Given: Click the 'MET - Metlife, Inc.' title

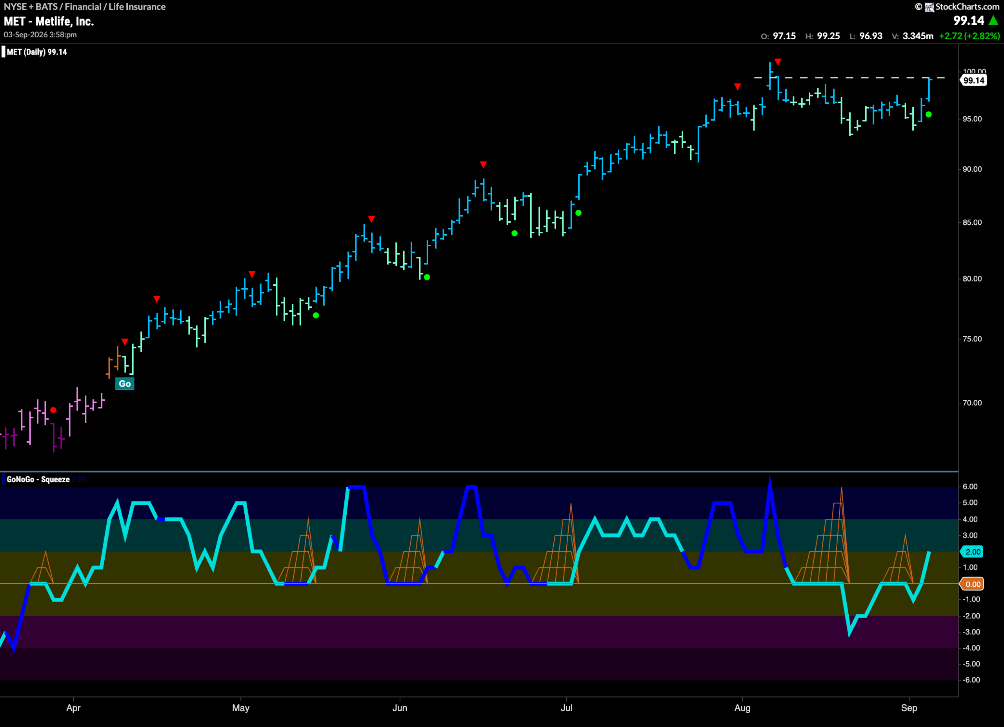Looking at the screenshot, I should tap(49, 21).
